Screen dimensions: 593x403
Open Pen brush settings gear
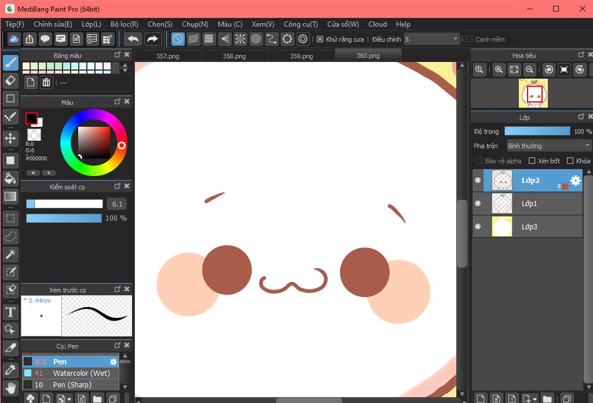coord(114,362)
